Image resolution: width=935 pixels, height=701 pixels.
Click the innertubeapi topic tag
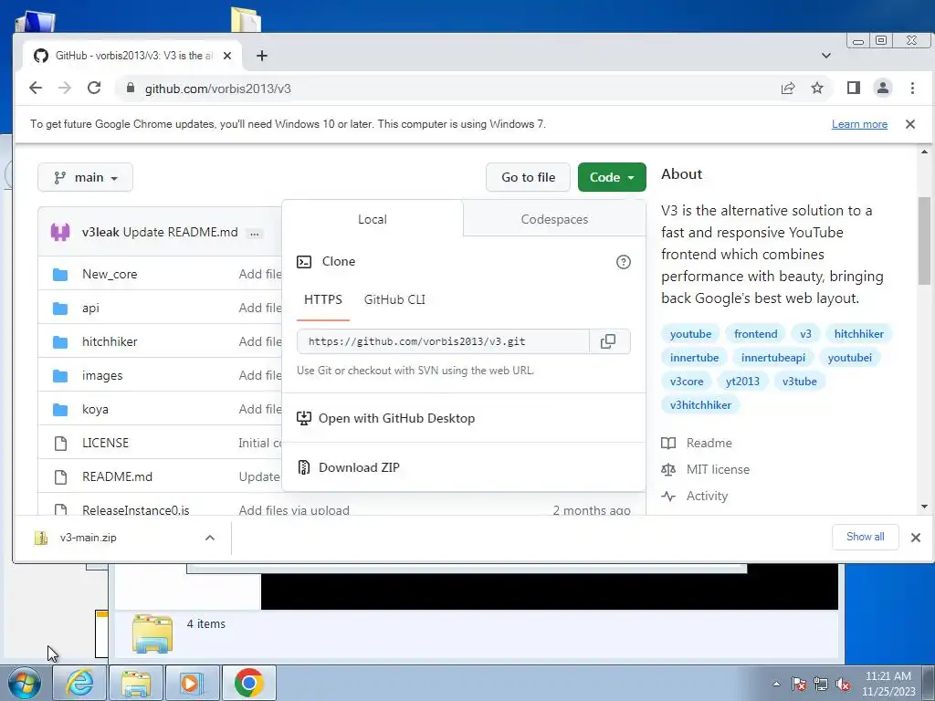coord(773,358)
